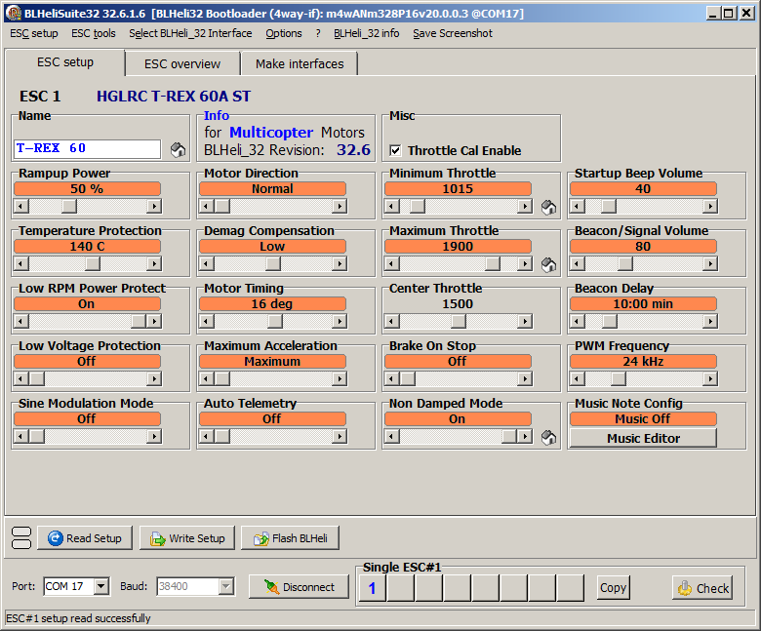
Task: Click the Motor Timing slider thumb
Action: click(x=275, y=321)
